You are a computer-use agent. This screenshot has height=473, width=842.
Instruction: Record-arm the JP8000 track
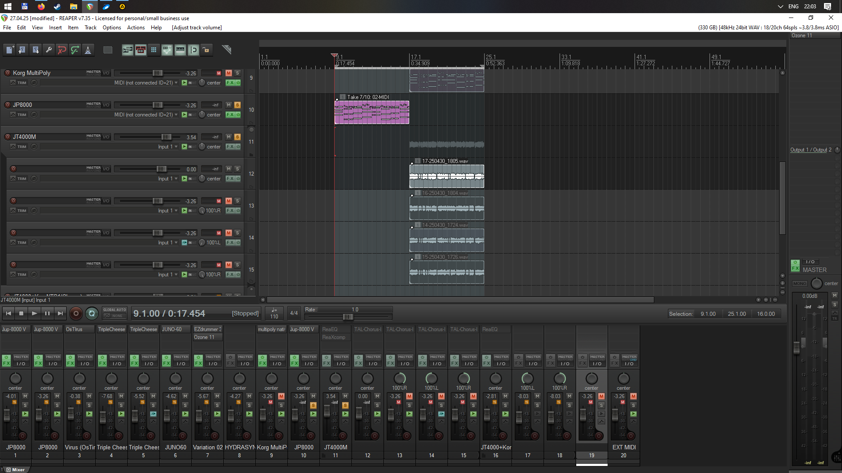pyautogui.click(x=7, y=105)
